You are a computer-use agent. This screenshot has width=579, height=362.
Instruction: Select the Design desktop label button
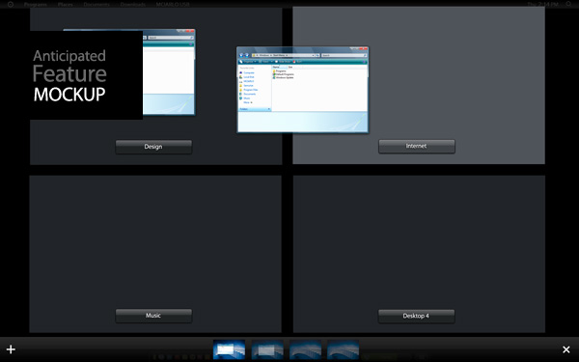pos(153,147)
